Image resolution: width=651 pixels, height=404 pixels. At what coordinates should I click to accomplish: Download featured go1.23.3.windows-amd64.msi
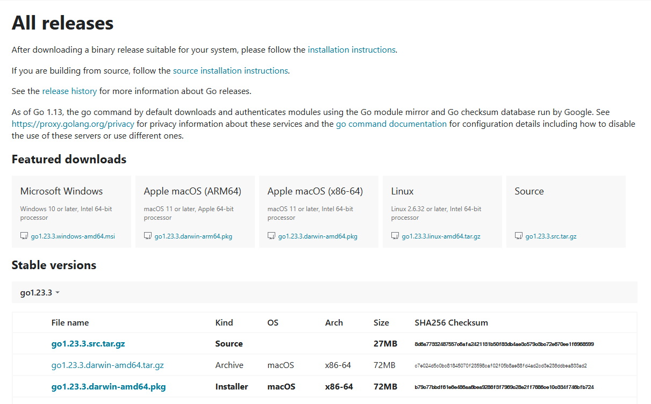pyautogui.click(x=73, y=236)
